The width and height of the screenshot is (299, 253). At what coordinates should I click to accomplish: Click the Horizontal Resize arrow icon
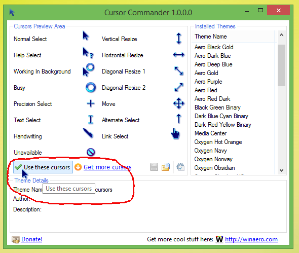pyautogui.click(x=179, y=55)
